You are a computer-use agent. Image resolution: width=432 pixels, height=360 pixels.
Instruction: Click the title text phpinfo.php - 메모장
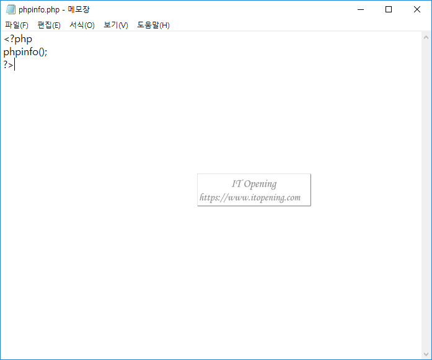click(x=54, y=9)
